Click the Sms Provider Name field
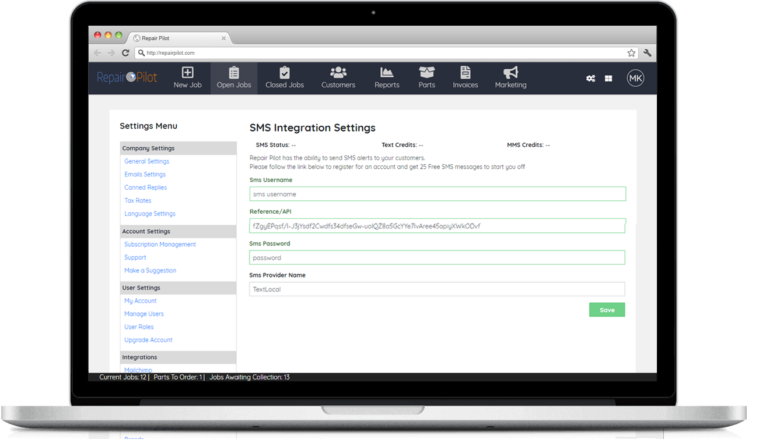Viewport: 763px width, 439px height. click(x=437, y=289)
